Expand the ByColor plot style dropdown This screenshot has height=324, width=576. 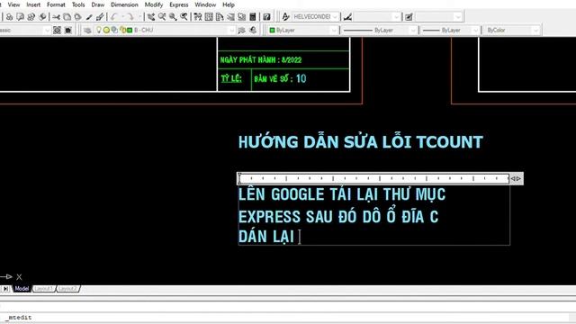(535, 30)
